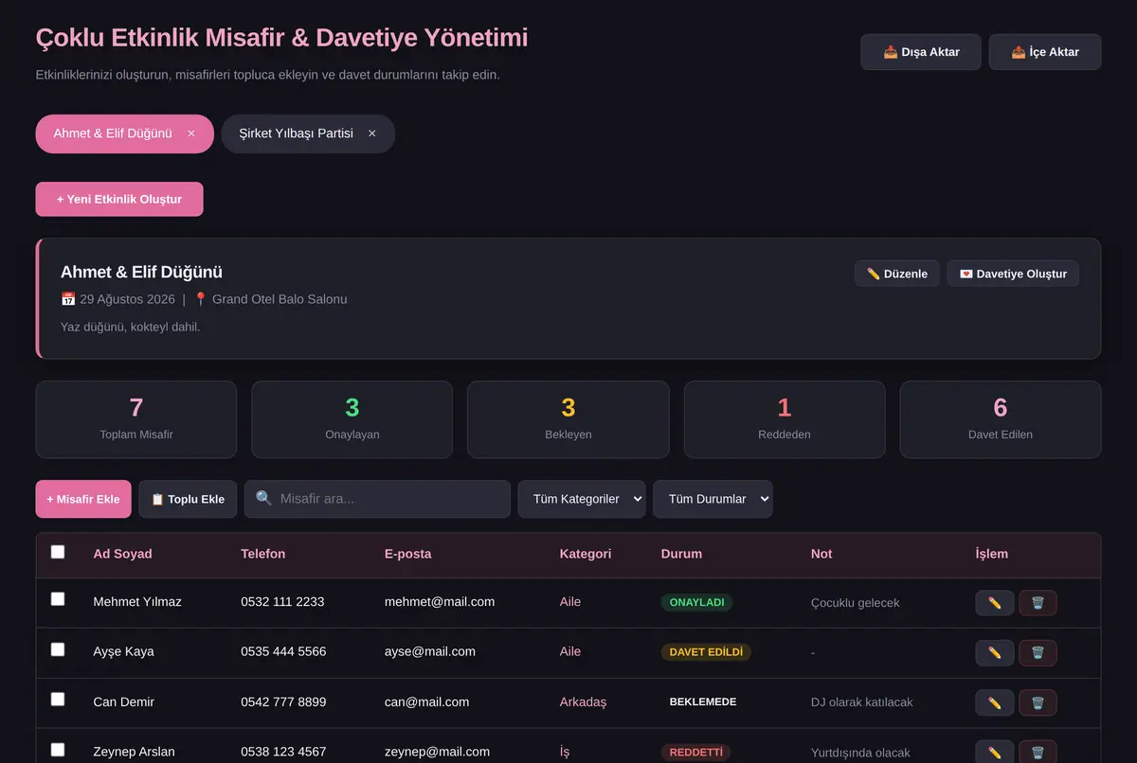The image size is (1137, 763).
Task: Click the REDDETTİ status badge
Action: [696, 753]
